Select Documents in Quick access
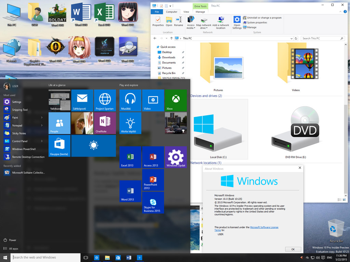Image resolution: width=350 pixels, height=262 pixels. [x=169, y=63]
